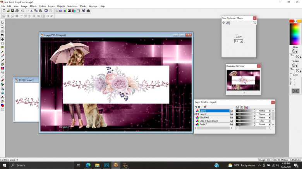
Task: Pick the Text tool
Action: [x=2, y=97]
